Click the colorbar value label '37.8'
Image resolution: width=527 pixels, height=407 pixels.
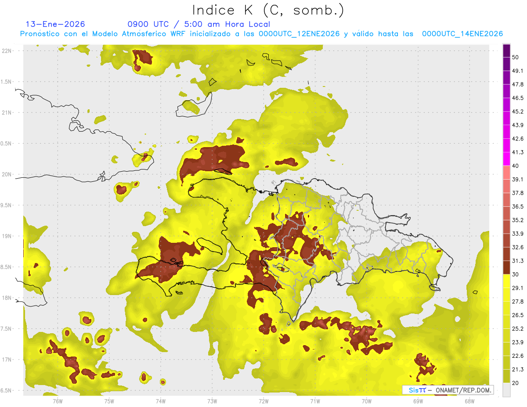[518, 193]
